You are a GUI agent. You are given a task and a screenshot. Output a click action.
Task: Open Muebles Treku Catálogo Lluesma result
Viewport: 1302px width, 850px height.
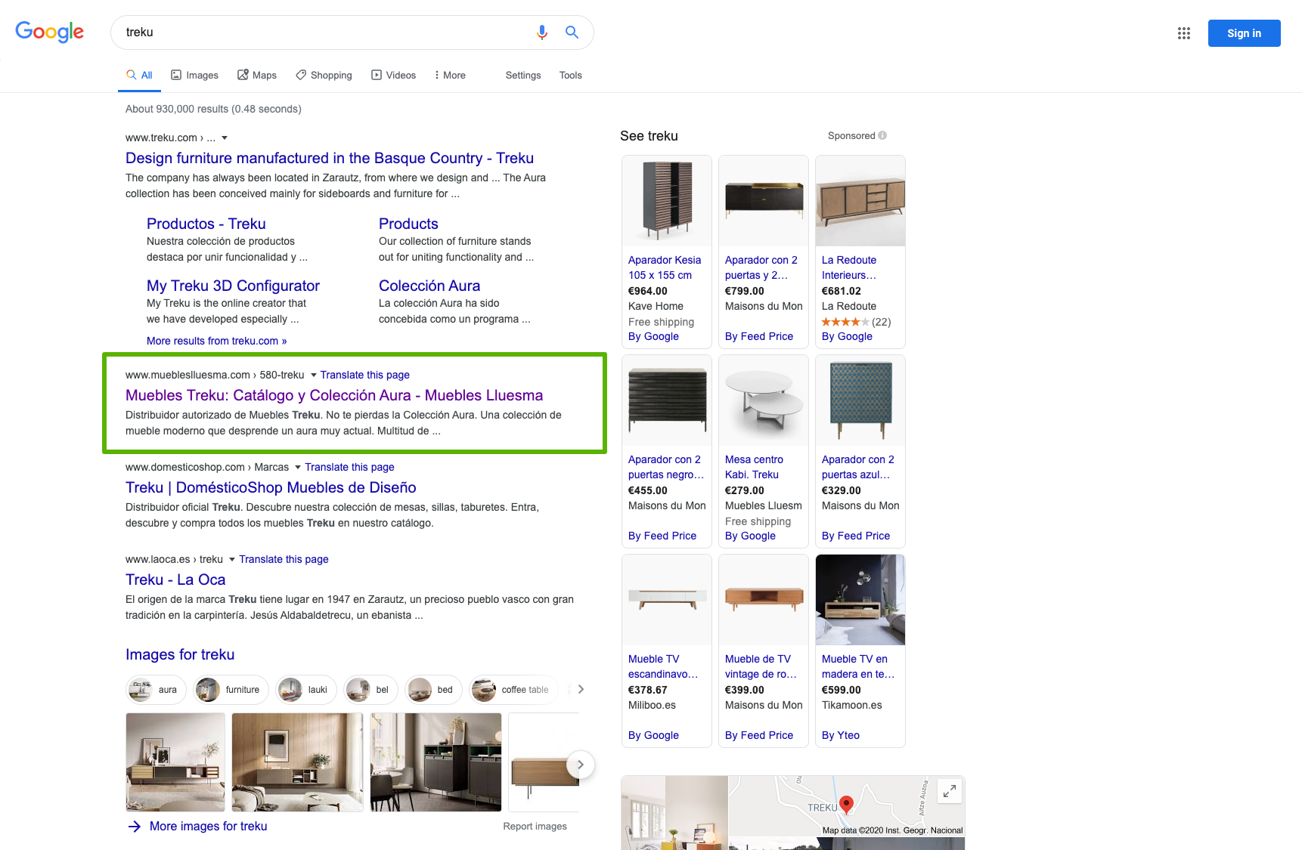coord(334,395)
